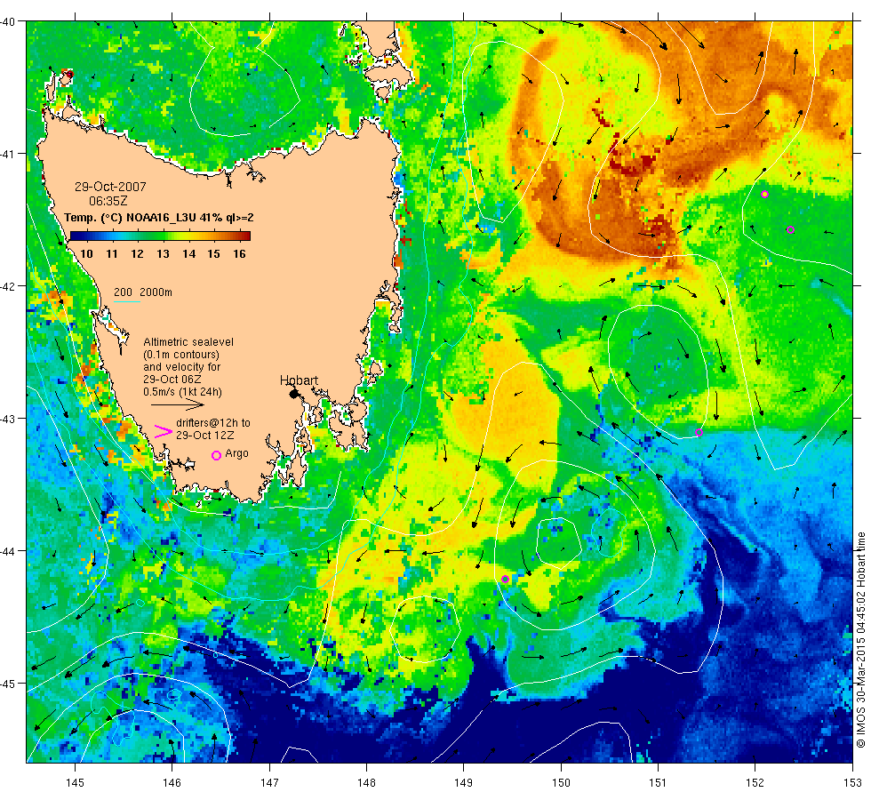Click the Argo float near 151.4E 43.1S
The image size is (871, 800).
(x=699, y=432)
